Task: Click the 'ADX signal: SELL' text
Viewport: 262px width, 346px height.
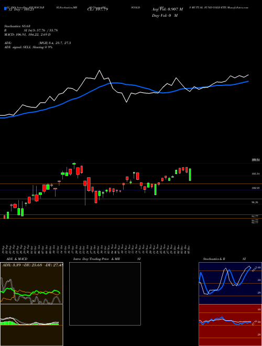Action: pyautogui.click(x=18, y=47)
